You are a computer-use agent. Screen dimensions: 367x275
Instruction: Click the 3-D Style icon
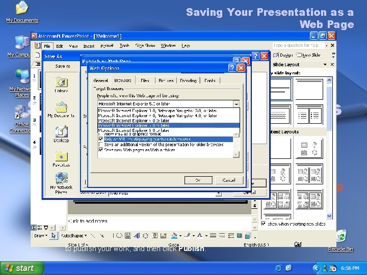click(x=248, y=235)
